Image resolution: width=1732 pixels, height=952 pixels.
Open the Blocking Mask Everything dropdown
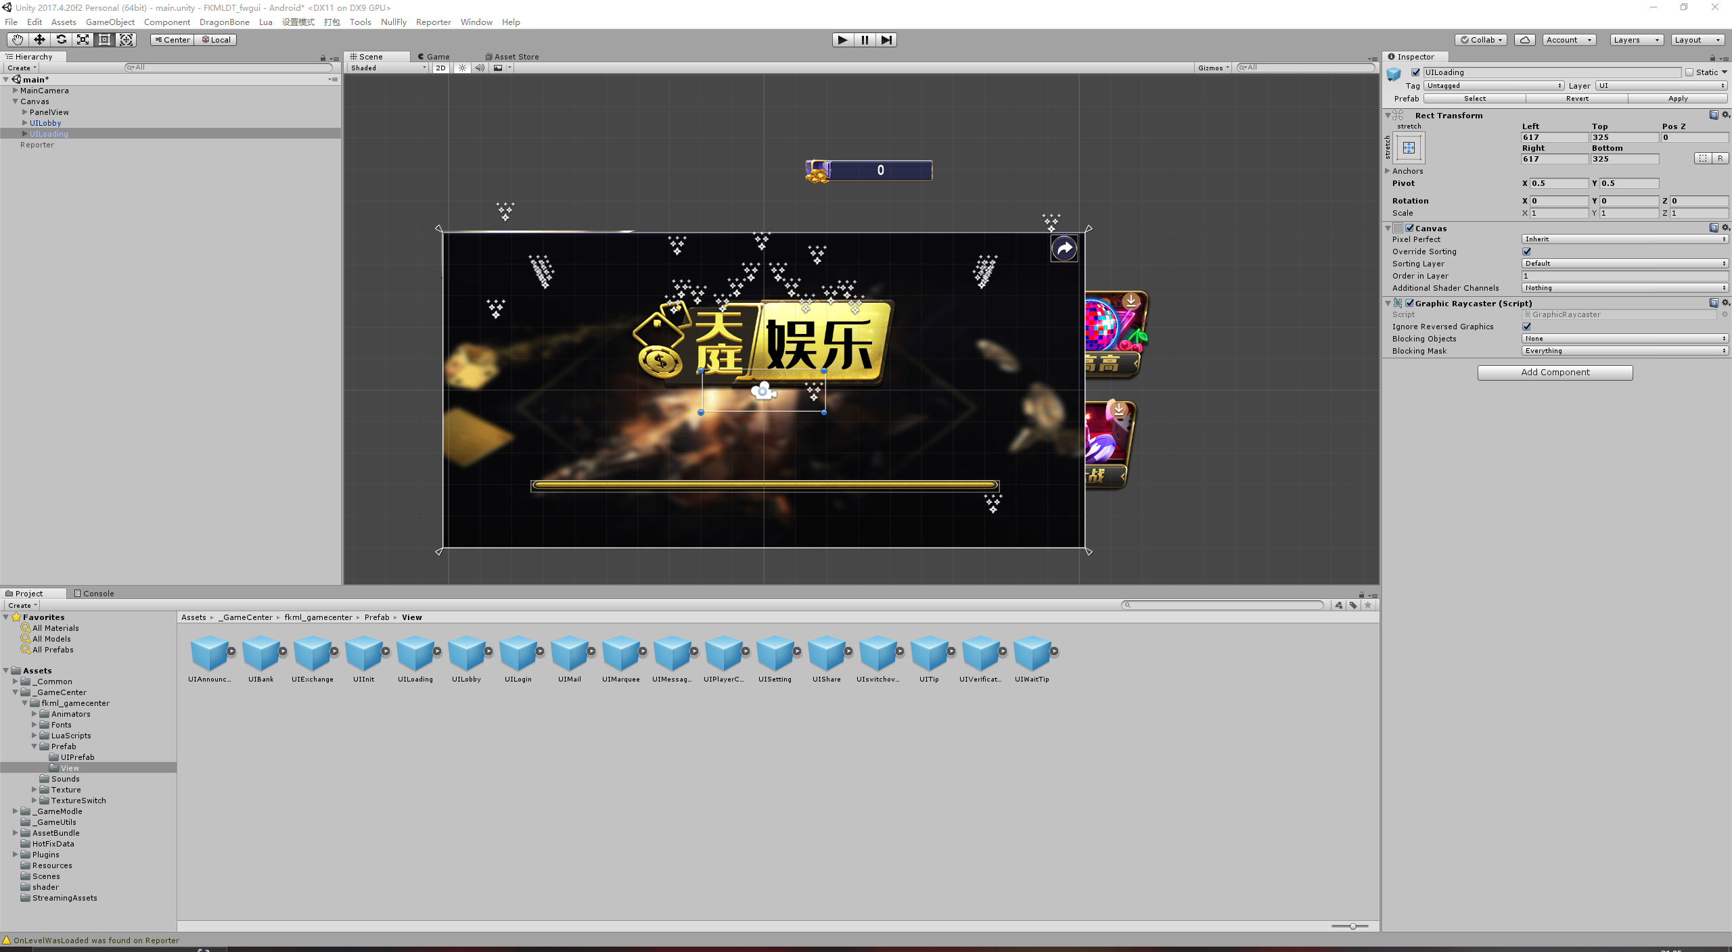[1624, 350]
